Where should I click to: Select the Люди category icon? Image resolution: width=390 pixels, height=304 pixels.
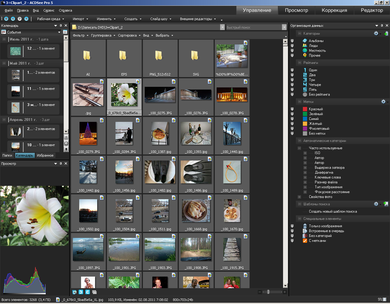point(305,46)
